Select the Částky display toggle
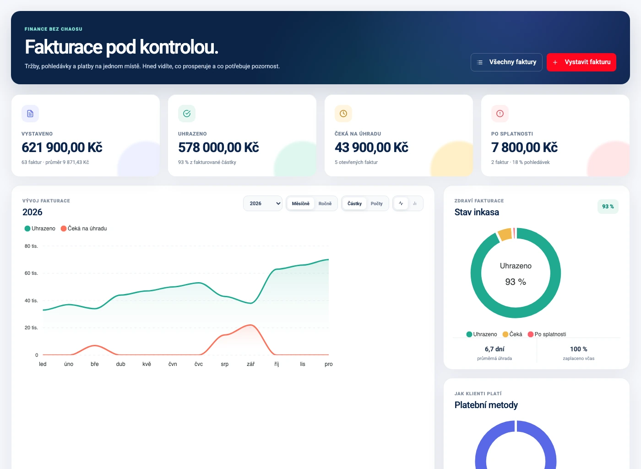 pyautogui.click(x=354, y=203)
